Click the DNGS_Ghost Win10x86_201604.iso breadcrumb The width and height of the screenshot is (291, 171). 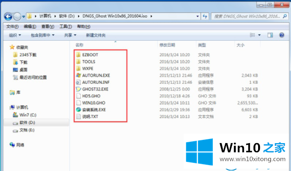pos(115,16)
